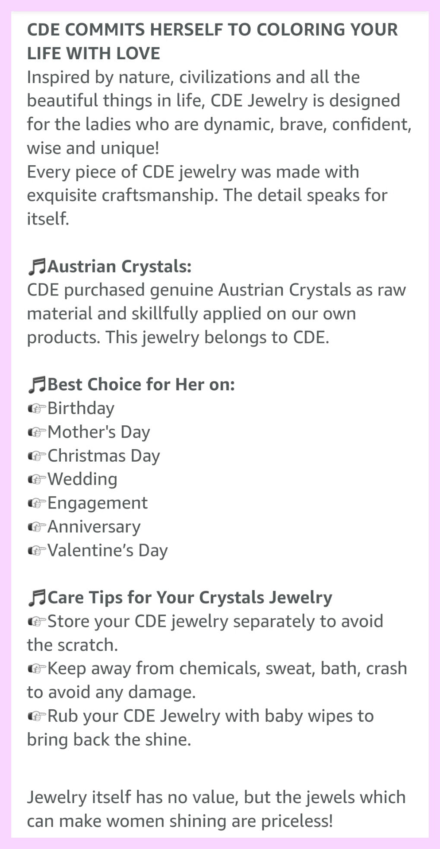Click the pointing hand icon beside Birthday
Image resolution: width=440 pixels, height=849 pixels.
[x=36, y=408]
